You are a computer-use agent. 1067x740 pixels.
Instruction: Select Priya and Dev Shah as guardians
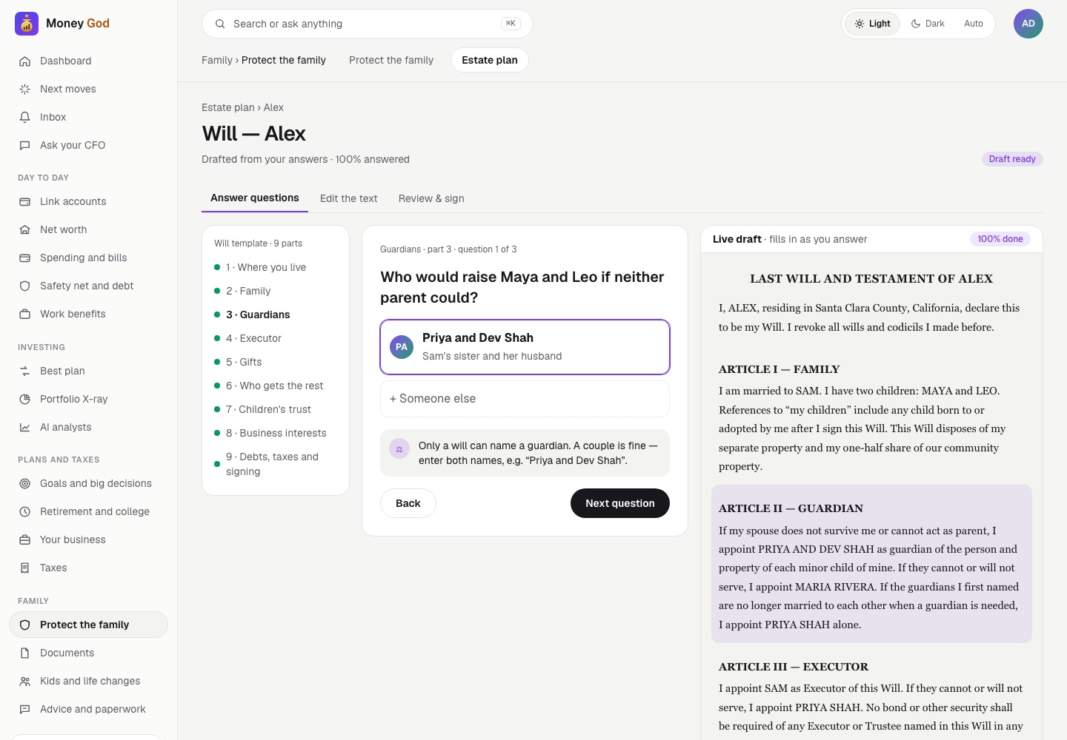(x=525, y=347)
